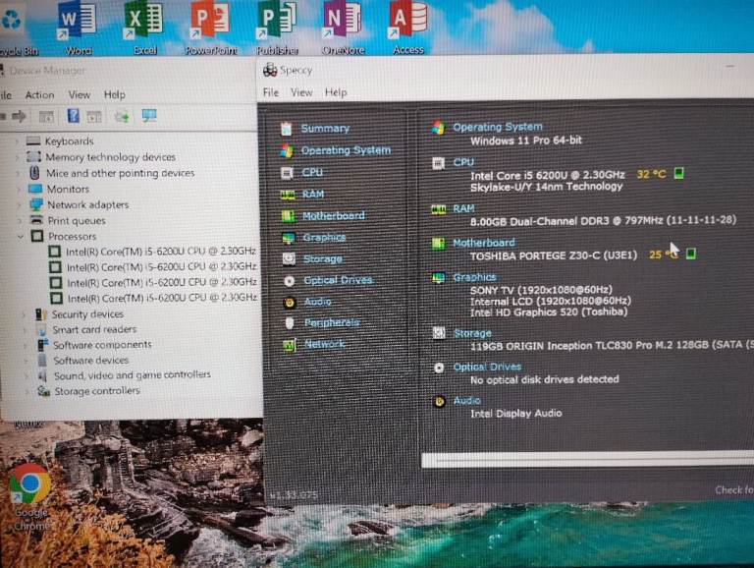Image resolution: width=754 pixels, height=568 pixels.
Task: Expand Sound, video and game controllers
Action: tap(25, 375)
